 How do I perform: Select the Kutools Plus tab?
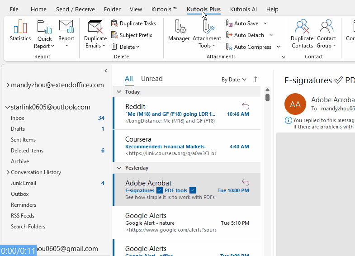coord(204,9)
